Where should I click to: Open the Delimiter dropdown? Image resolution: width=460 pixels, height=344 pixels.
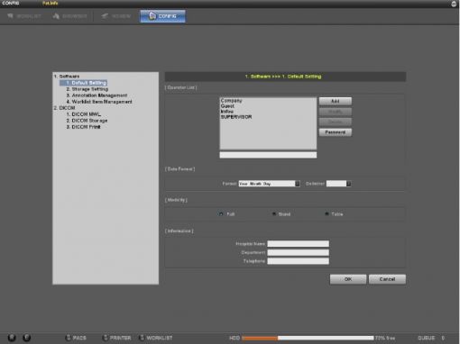(x=339, y=184)
